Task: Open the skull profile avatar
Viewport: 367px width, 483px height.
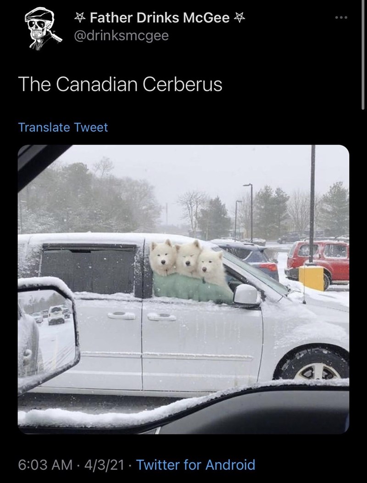Action: click(x=43, y=28)
